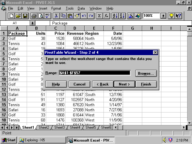Launch the ChartWizard icon
This screenshot has width=192, height=144.
pos(131,16)
